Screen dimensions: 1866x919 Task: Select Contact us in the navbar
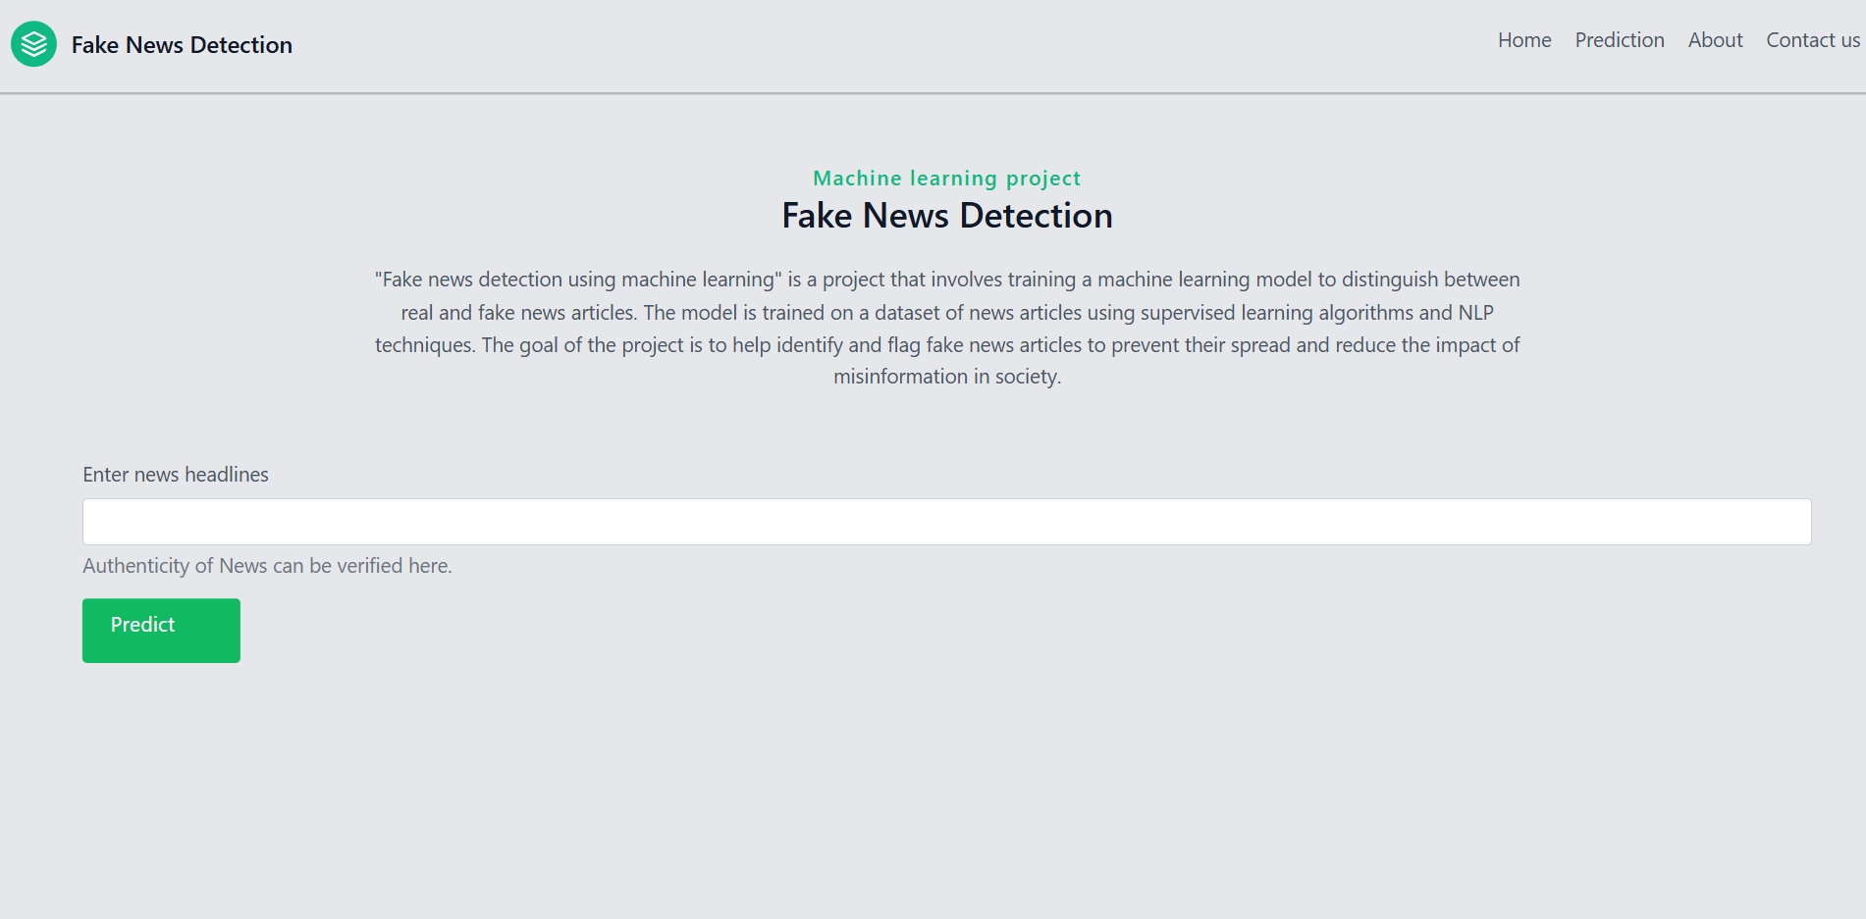[x=1812, y=40]
